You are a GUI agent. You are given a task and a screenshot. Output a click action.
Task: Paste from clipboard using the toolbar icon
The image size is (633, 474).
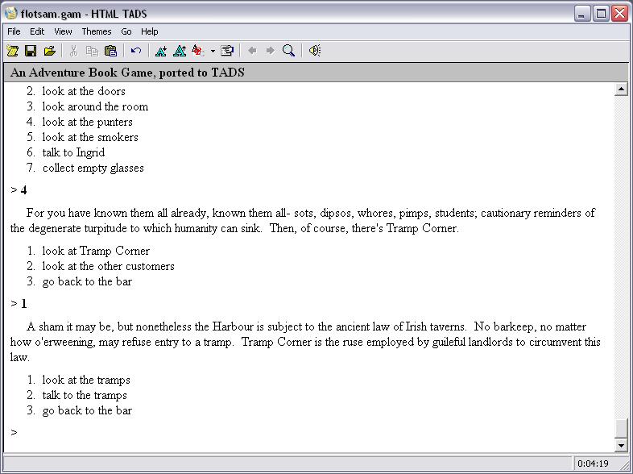coord(110,51)
